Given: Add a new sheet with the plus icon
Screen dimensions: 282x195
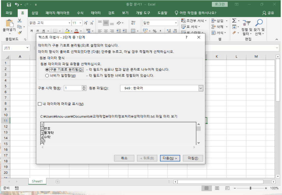Looking at the screenshot, I should point(57,182).
